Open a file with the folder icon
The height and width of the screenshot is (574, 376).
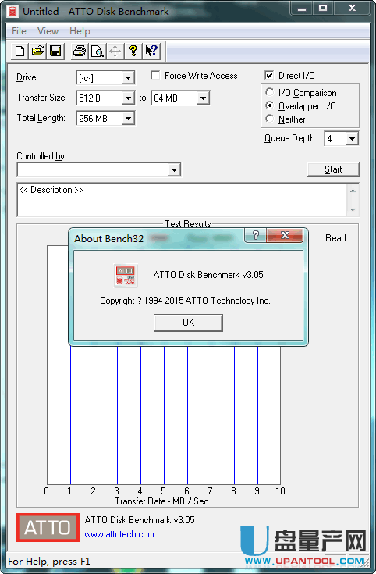37,51
